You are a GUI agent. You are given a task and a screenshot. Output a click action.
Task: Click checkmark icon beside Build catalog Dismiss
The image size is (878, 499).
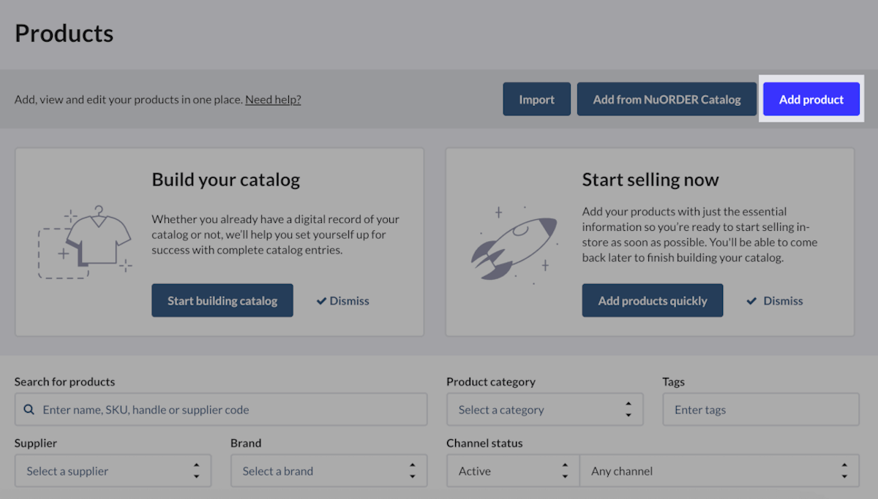click(321, 301)
